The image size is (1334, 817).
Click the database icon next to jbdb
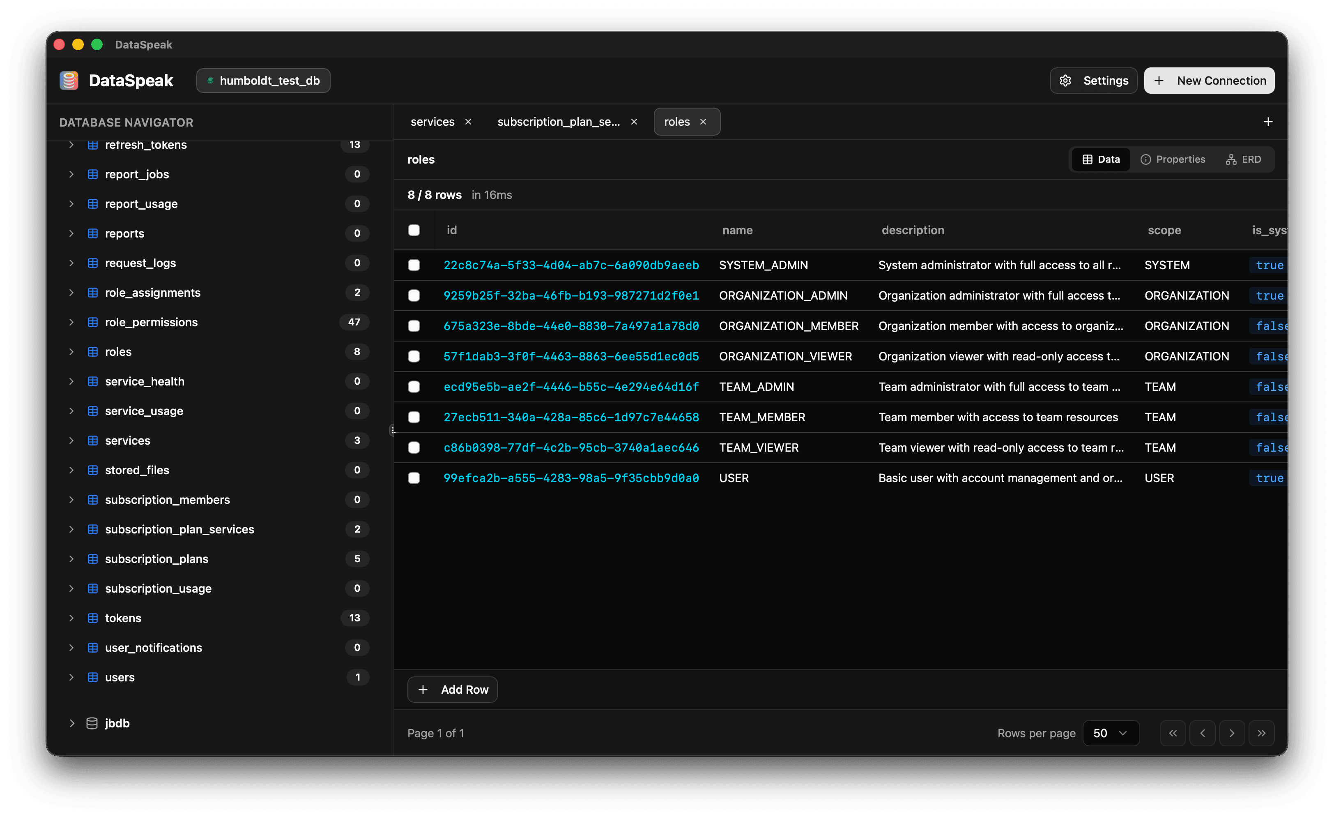(x=92, y=723)
